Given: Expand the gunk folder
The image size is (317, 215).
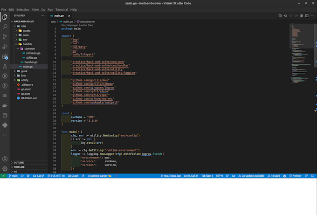Looking at the screenshot, I should [x=14, y=71].
